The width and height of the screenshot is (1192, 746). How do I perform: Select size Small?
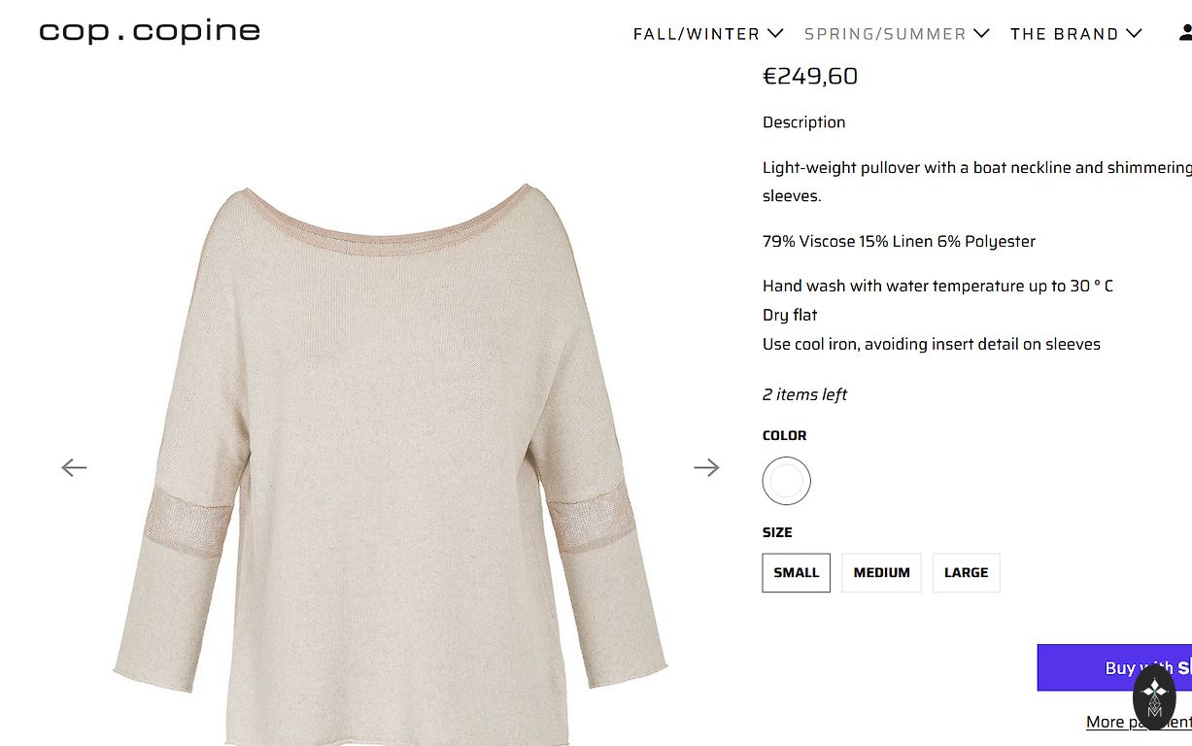point(796,572)
